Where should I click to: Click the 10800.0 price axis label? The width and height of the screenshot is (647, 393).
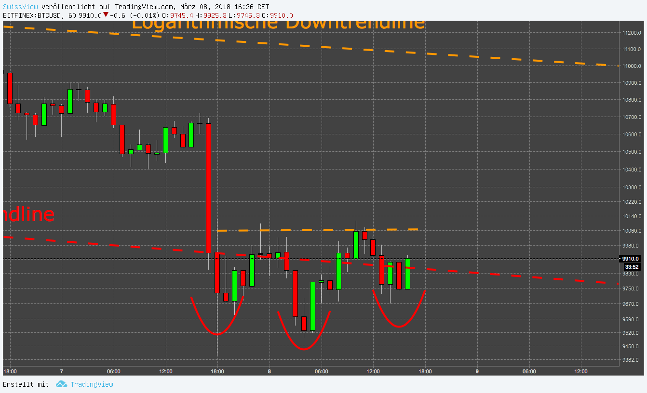[x=632, y=100]
